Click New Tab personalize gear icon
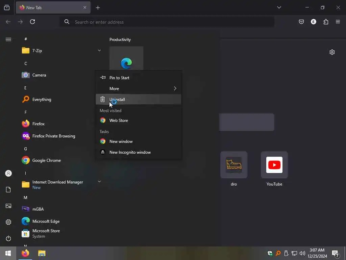Viewport: 346px width, 260px height. pos(332,52)
